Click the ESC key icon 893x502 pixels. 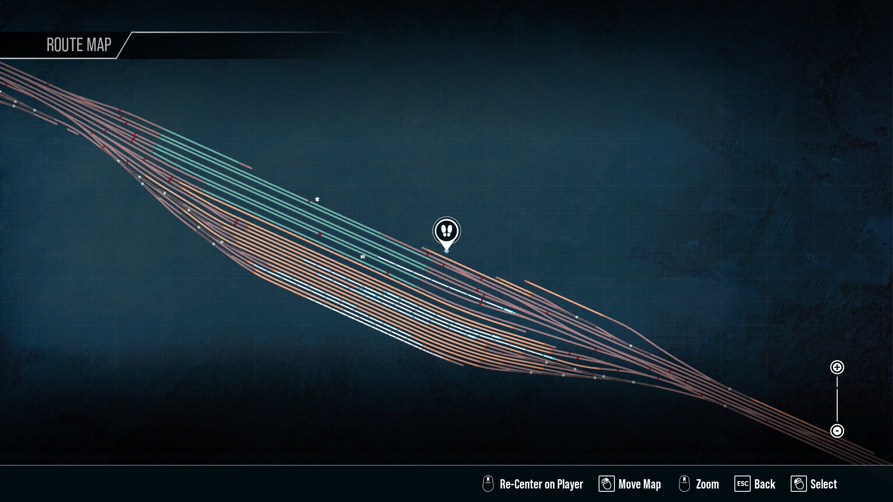pyautogui.click(x=742, y=484)
